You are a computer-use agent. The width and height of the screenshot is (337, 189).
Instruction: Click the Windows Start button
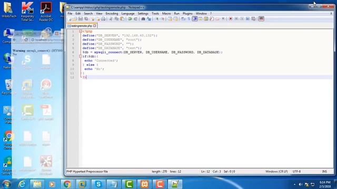pos(6,184)
